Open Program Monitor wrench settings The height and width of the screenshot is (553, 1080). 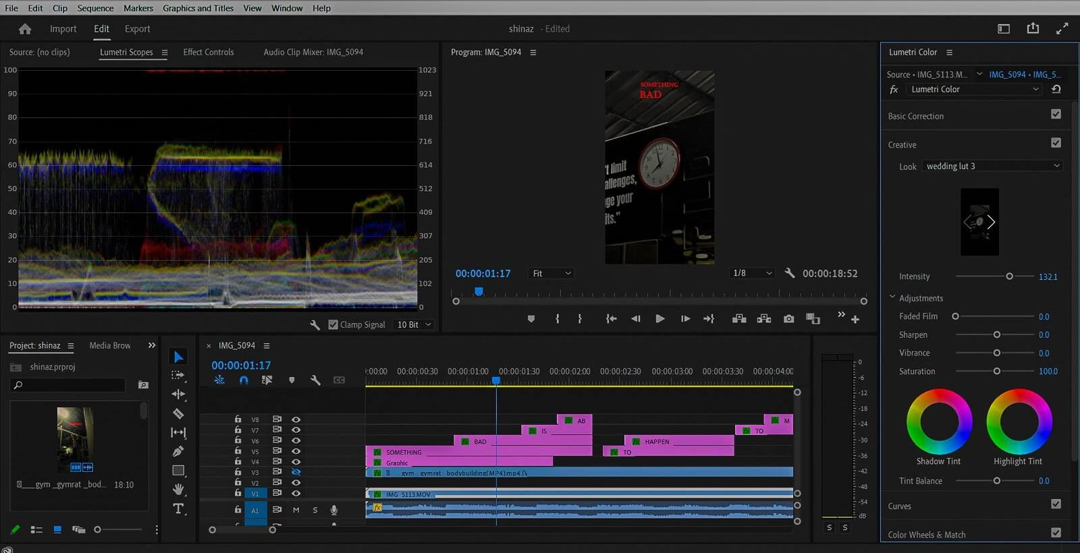(x=789, y=273)
